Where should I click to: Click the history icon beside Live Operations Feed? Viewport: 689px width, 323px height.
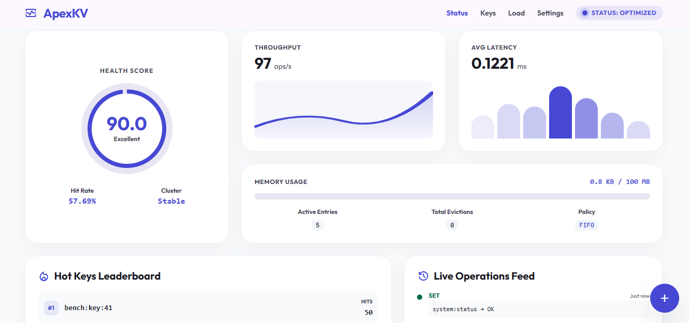423,276
